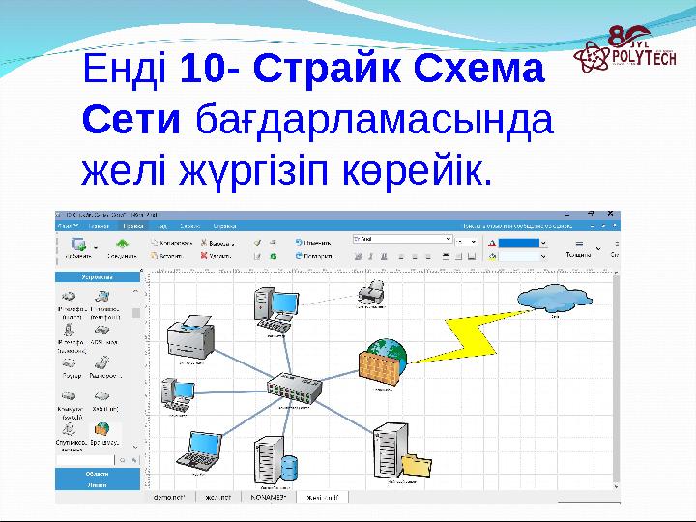This screenshot has width=696, height=522.
Task: Open the blue color swatch dropdown arrow
Action: click(543, 243)
